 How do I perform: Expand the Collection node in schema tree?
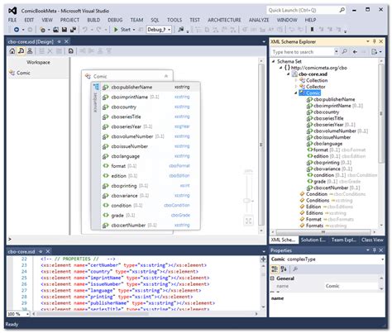pos(296,80)
